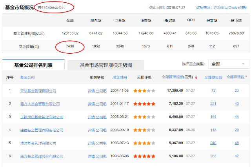Sort by 成立时间 column header
The height and width of the screenshot is (167, 251).
[120, 77]
